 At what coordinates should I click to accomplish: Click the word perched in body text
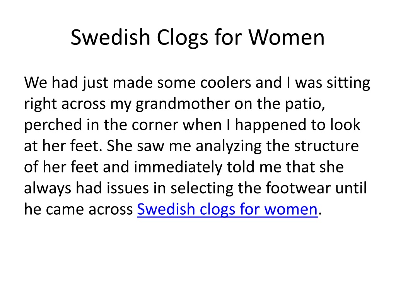pos(53,125)
